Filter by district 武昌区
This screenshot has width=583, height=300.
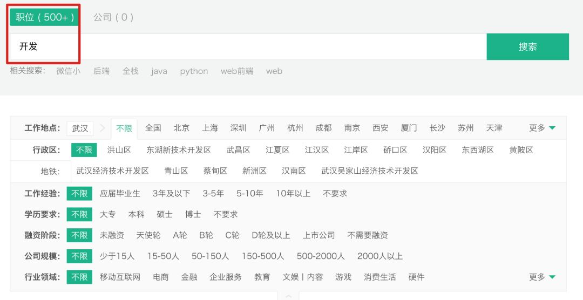[x=239, y=150]
